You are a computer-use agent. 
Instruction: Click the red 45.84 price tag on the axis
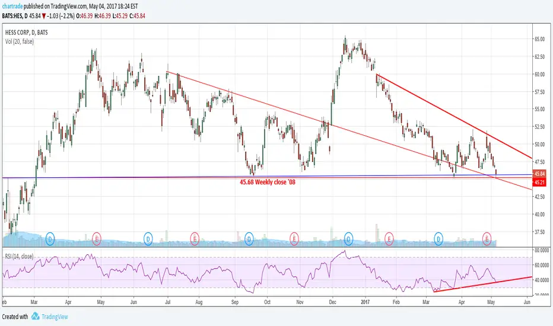click(539, 174)
